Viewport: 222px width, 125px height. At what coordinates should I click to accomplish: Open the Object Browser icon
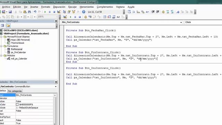(x=74, y=12)
